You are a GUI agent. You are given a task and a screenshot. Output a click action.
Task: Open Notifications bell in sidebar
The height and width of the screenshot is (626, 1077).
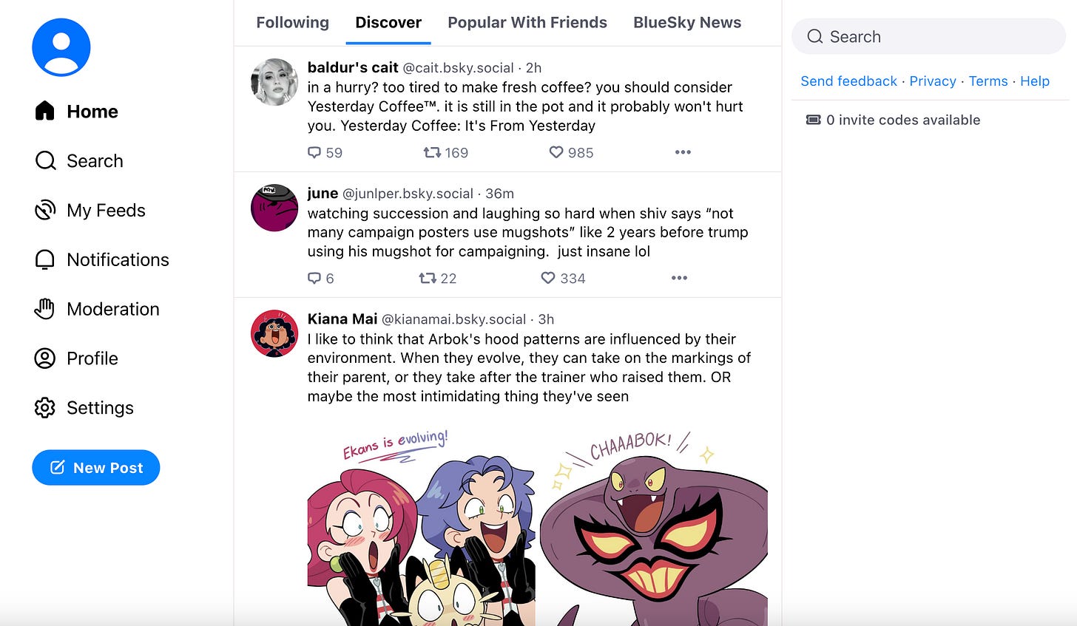coord(102,259)
